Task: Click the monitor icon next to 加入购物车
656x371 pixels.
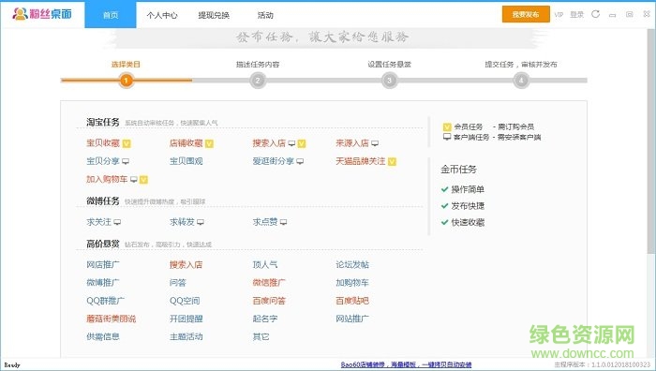Action: [x=134, y=180]
